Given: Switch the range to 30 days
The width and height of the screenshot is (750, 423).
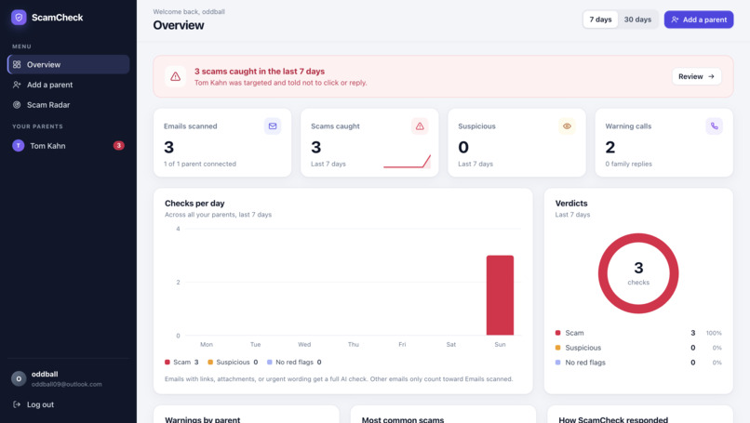Looking at the screenshot, I should click(x=637, y=20).
